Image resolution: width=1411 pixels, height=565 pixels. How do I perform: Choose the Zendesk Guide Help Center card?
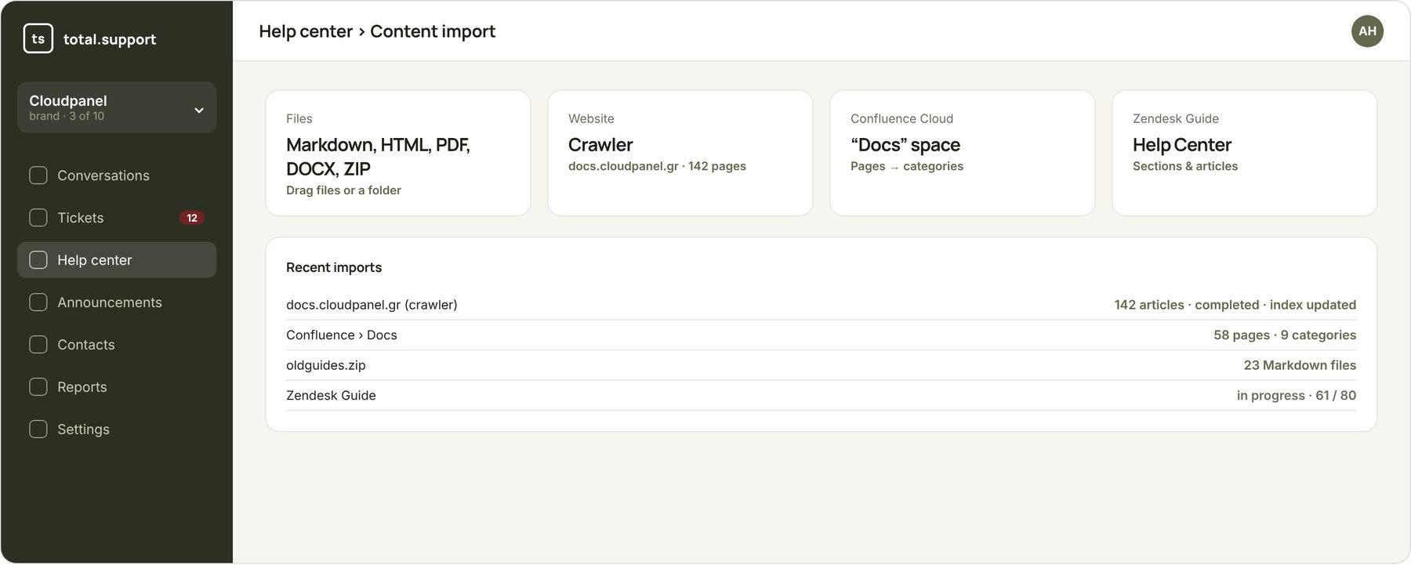pyautogui.click(x=1245, y=153)
